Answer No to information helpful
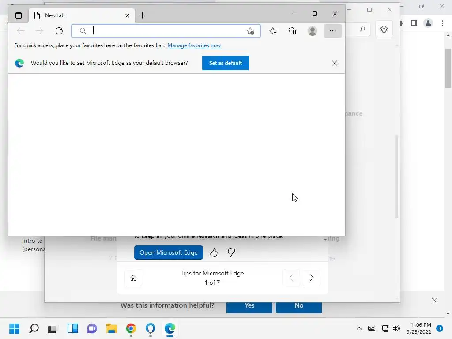Image resolution: width=452 pixels, height=339 pixels. tap(299, 307)
